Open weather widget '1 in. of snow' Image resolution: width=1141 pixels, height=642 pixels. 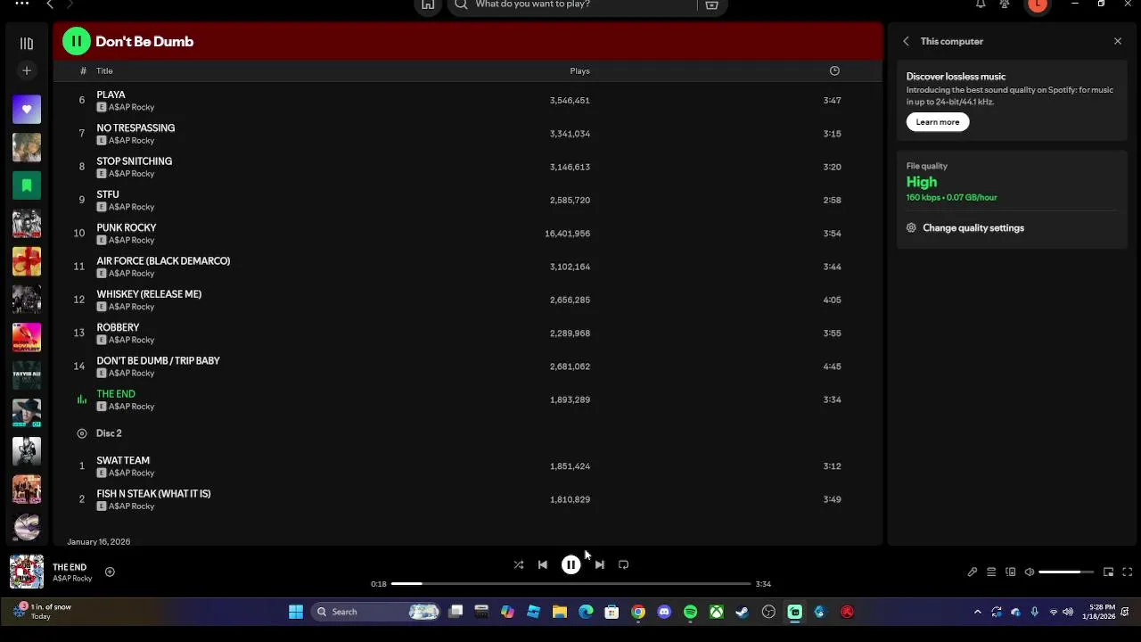41,612
